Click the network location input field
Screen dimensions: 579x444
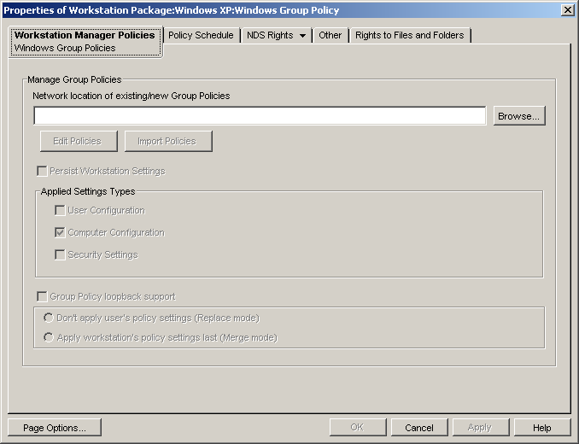260,116
